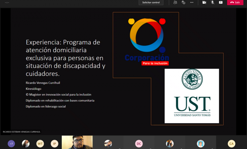Image resolution: width=247 pixels, height=149 pixels.
Task: Select the WT participant avatar
Action: [x=40, y=144]
